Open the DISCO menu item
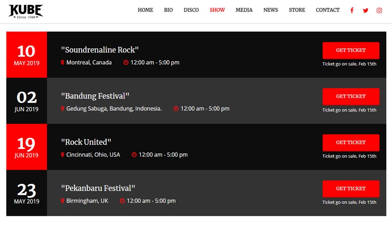 [191, 10]
